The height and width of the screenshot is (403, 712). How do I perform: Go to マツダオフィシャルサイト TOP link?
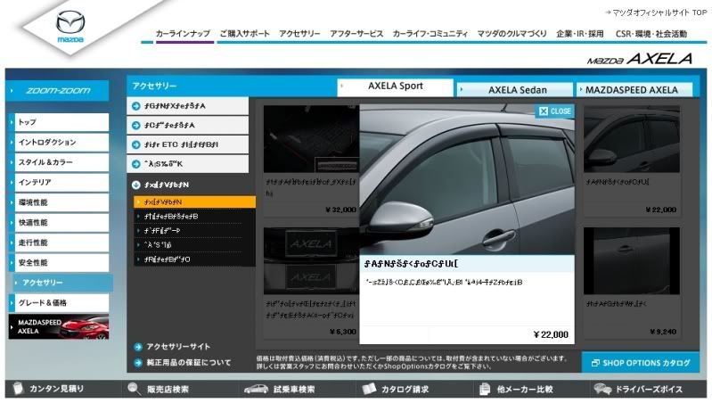point(656,12)
